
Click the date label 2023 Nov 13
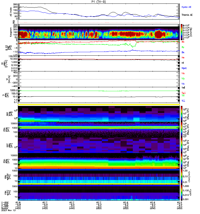pyautogui.click(x=9, y=210)
